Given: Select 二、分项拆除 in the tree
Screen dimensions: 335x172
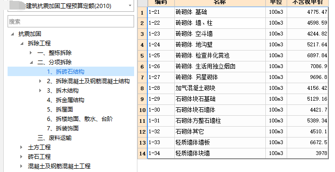Looking at the screenshot, I should pos(54,62).
